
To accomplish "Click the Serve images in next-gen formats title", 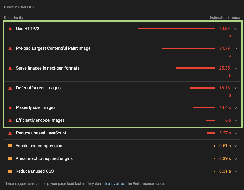I will click(48, 68).
